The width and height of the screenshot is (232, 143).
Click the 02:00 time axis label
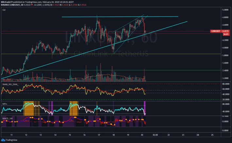(155, 135)
